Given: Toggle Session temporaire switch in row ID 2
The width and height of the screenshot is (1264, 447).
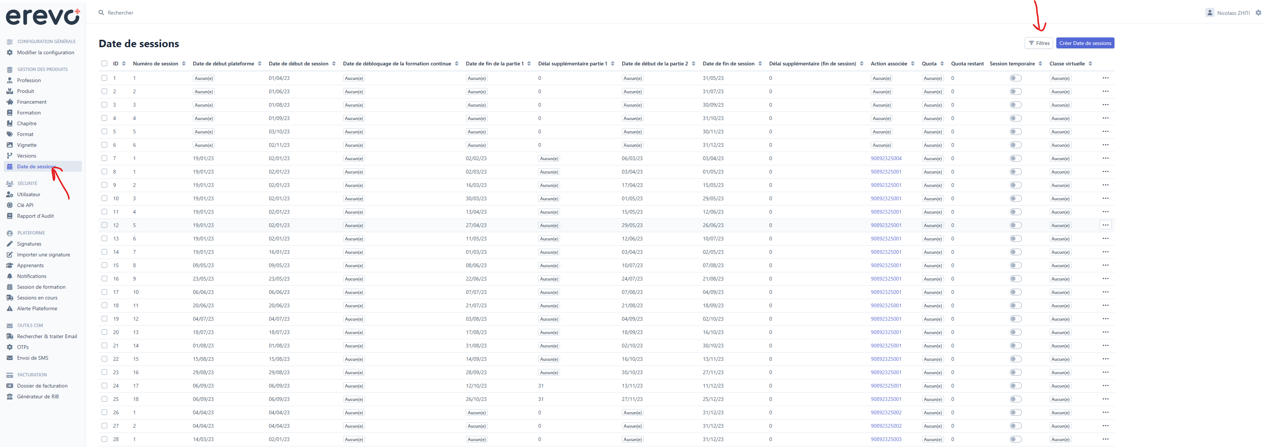Looking at the screenshot, I should click(1016, 91).
